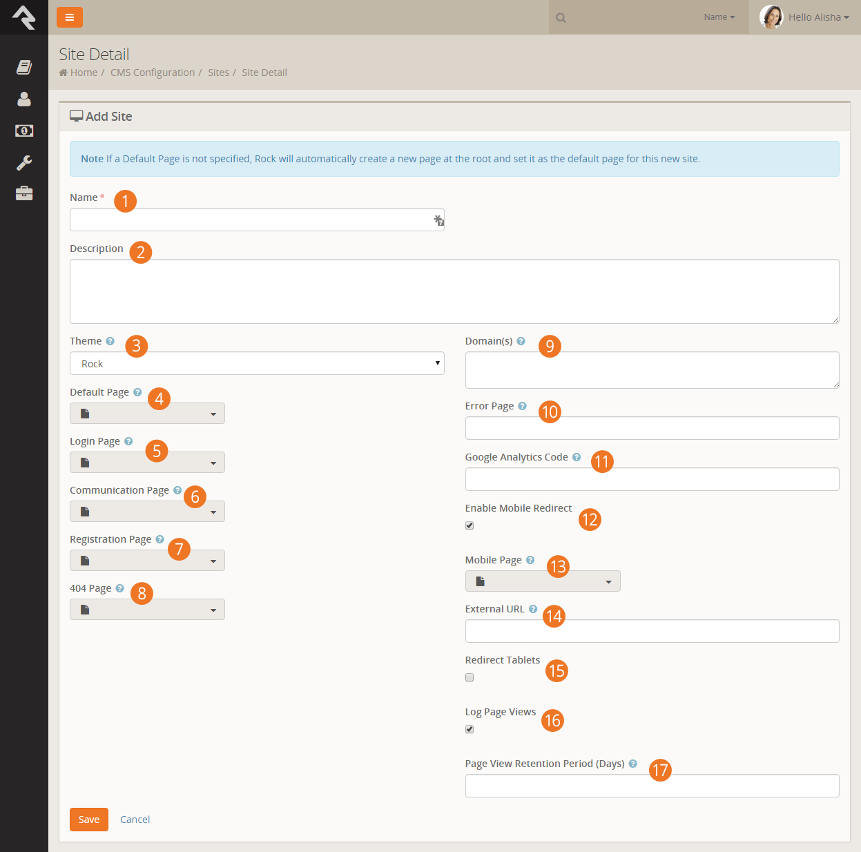Click help icon next to Registration Page
The image size is (861, 852).
pyautogui.click(x=159, y=539)
